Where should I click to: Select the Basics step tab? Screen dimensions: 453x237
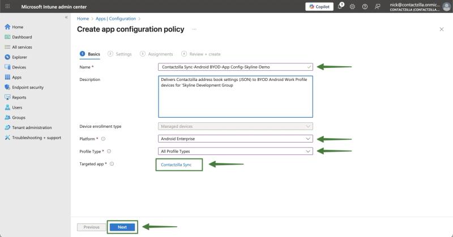click(90, 54)
